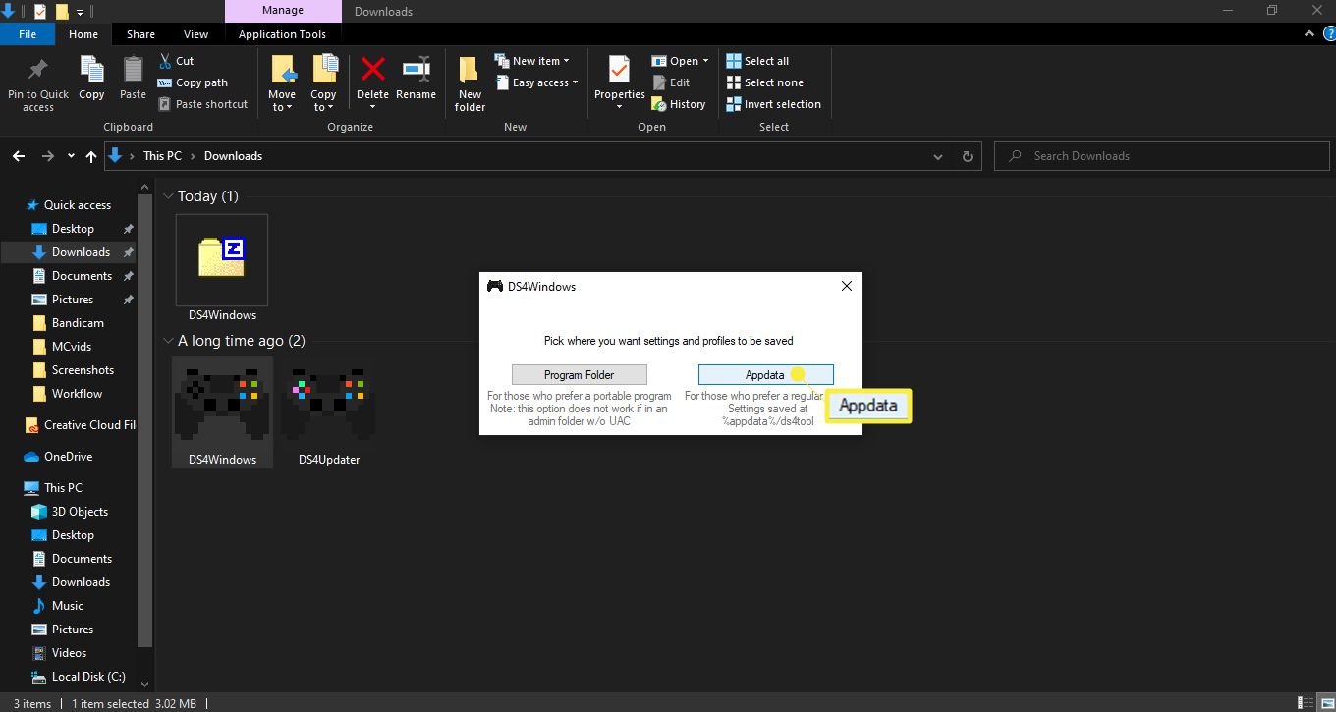Open the Screenshots folder
The height and width of the screenshot is (712, 1336).
[83, 370]
